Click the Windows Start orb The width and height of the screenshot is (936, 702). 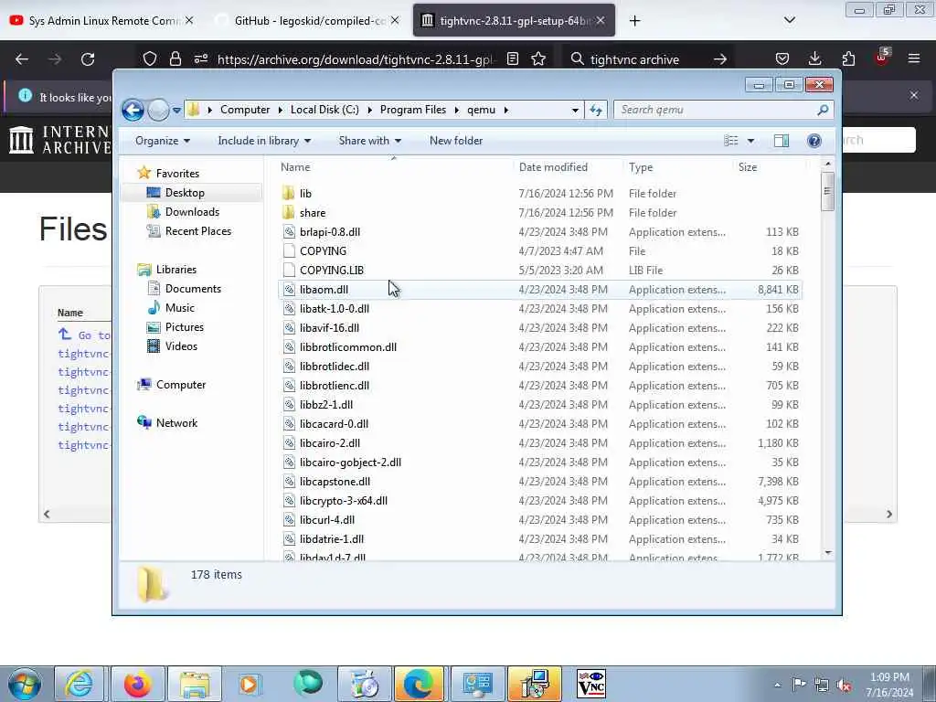pos(24,684)
